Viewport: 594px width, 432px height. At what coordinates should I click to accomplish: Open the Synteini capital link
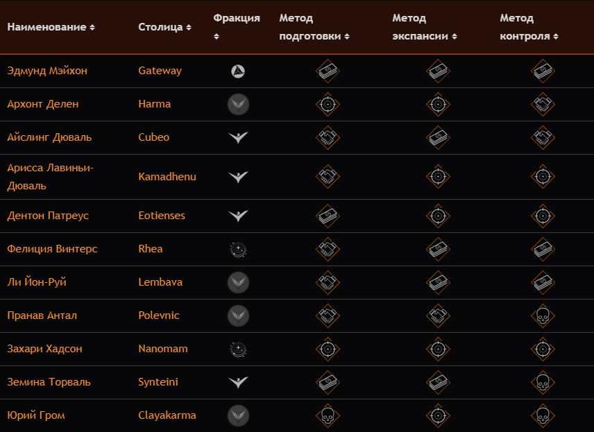coord(158,382)
